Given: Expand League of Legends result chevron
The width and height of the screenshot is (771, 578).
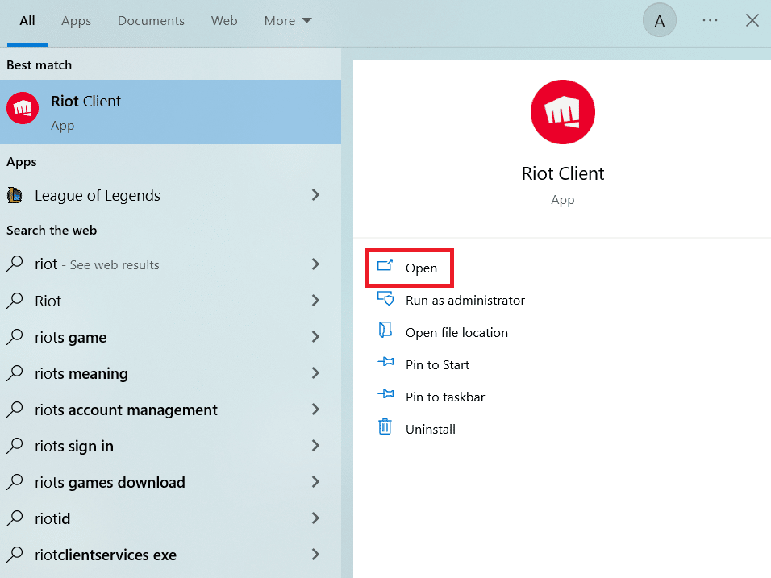Looking at the screenshot, I should click(315, 195).
